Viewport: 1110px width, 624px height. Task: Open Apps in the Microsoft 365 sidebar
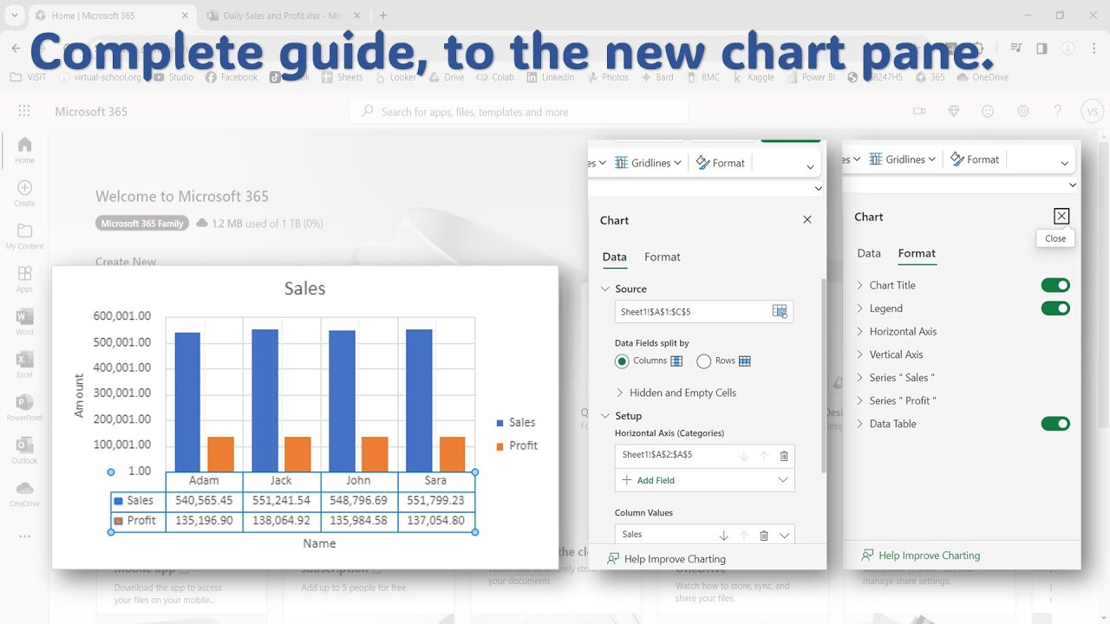[24, 279]
